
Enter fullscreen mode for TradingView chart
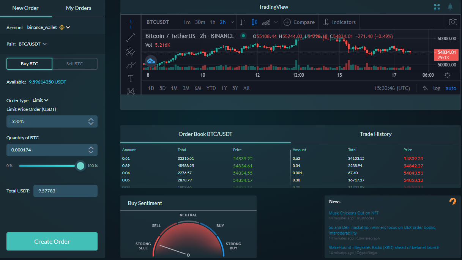click(437, 7)
